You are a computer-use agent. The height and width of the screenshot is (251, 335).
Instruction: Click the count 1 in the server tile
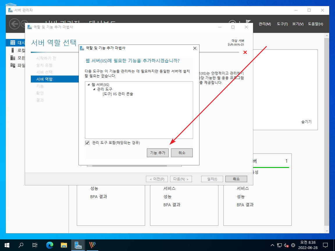[x=286, y=161]
